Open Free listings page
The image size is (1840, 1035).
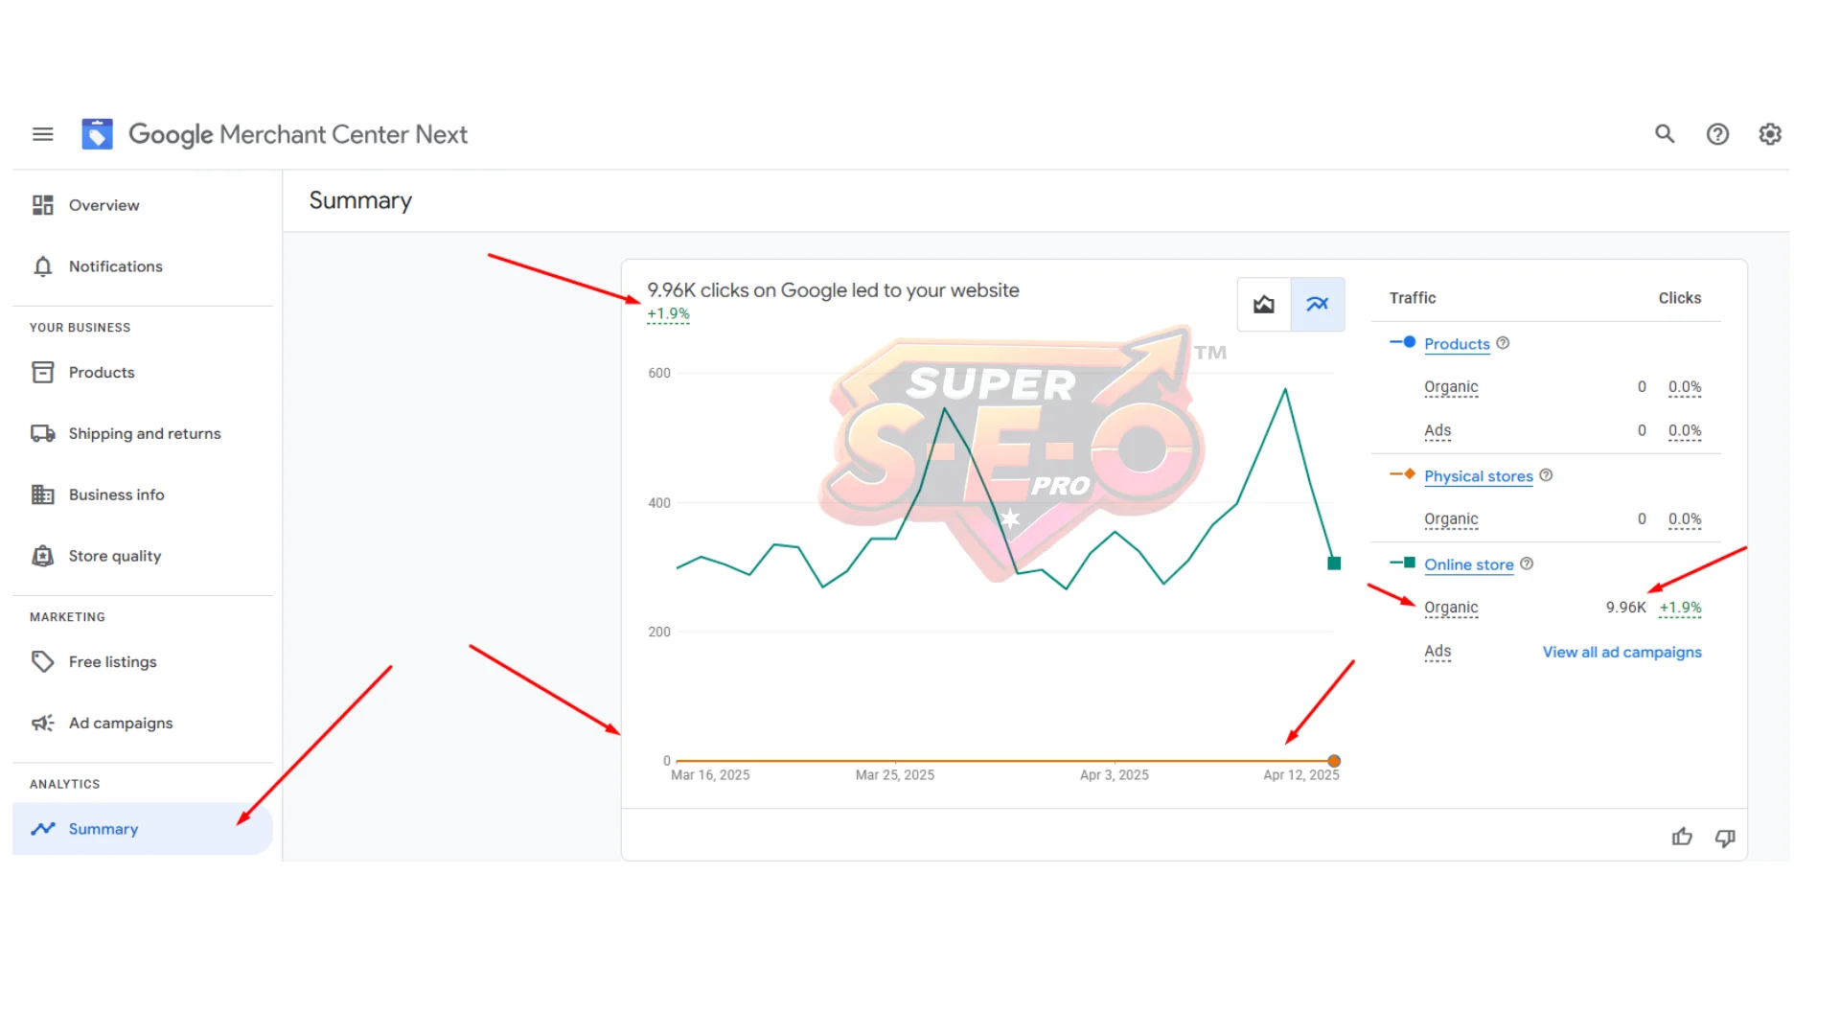click(112, 662)
